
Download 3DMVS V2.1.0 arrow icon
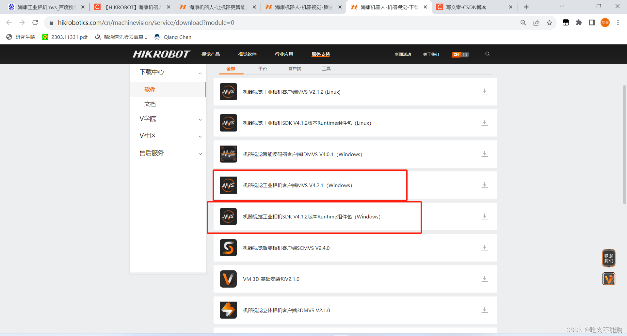click(485, 310)
